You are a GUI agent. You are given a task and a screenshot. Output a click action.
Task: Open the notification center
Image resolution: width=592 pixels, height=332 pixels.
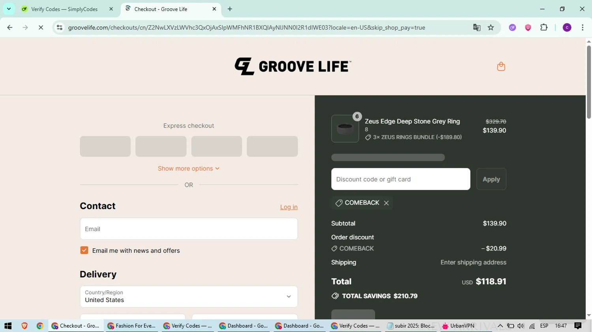[x=578, y=326]
